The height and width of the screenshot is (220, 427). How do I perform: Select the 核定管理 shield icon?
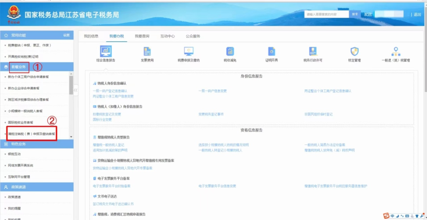[x=354, y=51]
